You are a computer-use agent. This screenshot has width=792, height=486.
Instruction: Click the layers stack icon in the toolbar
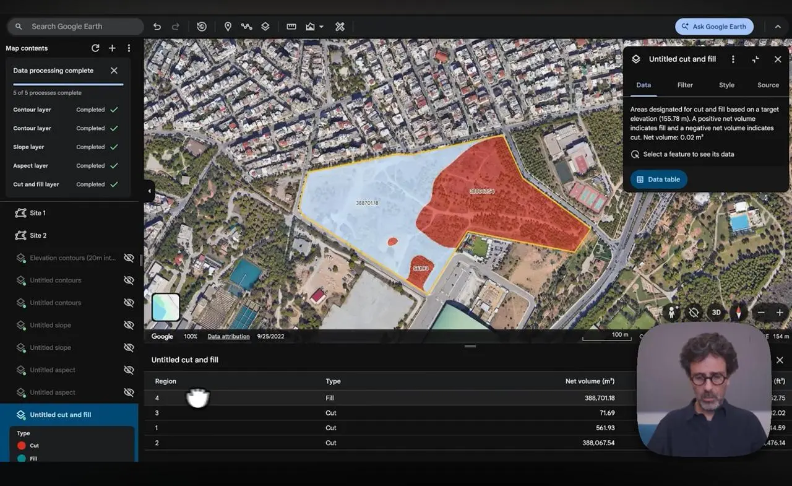[265, 27]
